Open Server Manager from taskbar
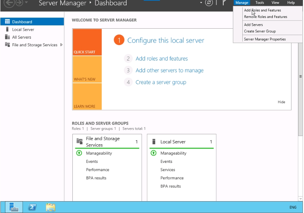 coord(14,207)
